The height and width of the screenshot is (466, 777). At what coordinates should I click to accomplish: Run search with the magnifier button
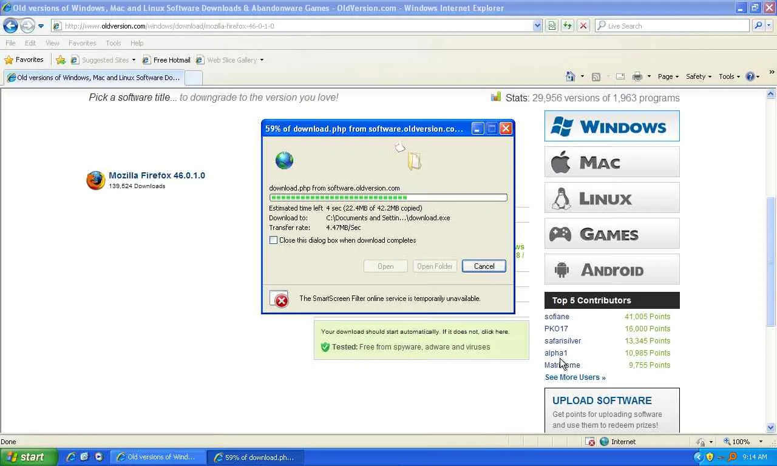[x=758, y=26]
